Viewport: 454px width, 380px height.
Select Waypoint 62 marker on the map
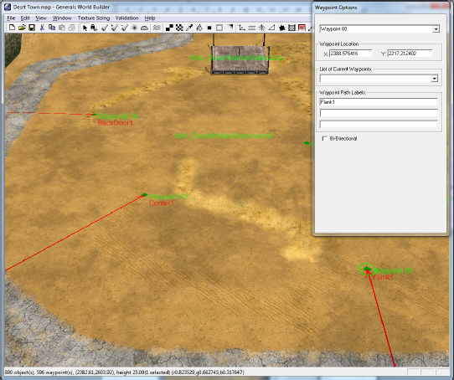[144, 195]
